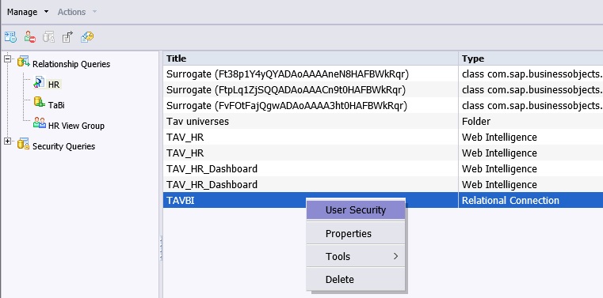
Task: Click the greyed document with arrow toolbar icon
Action: pos(67,37)
